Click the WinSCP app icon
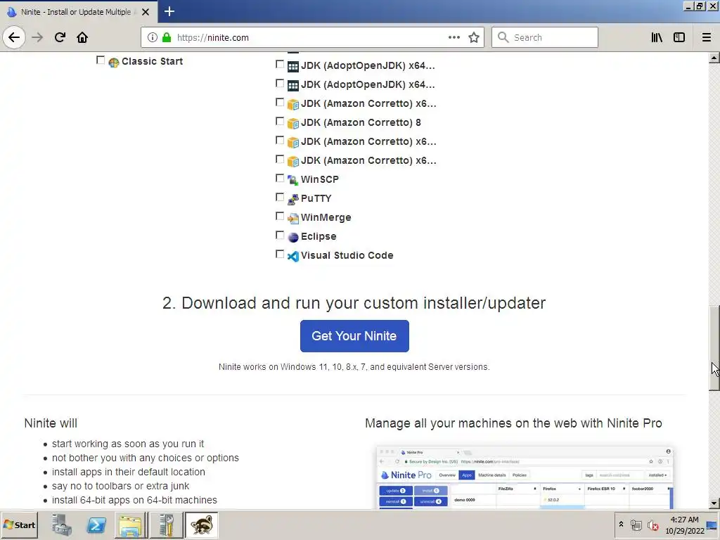 (293, 180)
